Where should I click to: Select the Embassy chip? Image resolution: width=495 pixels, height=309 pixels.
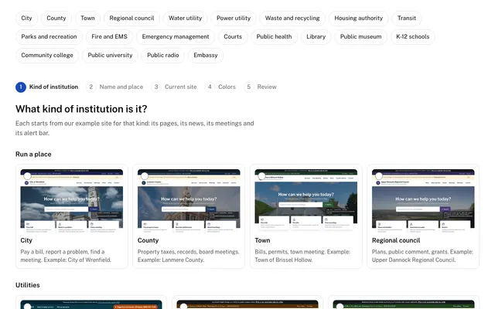[206, 56]
